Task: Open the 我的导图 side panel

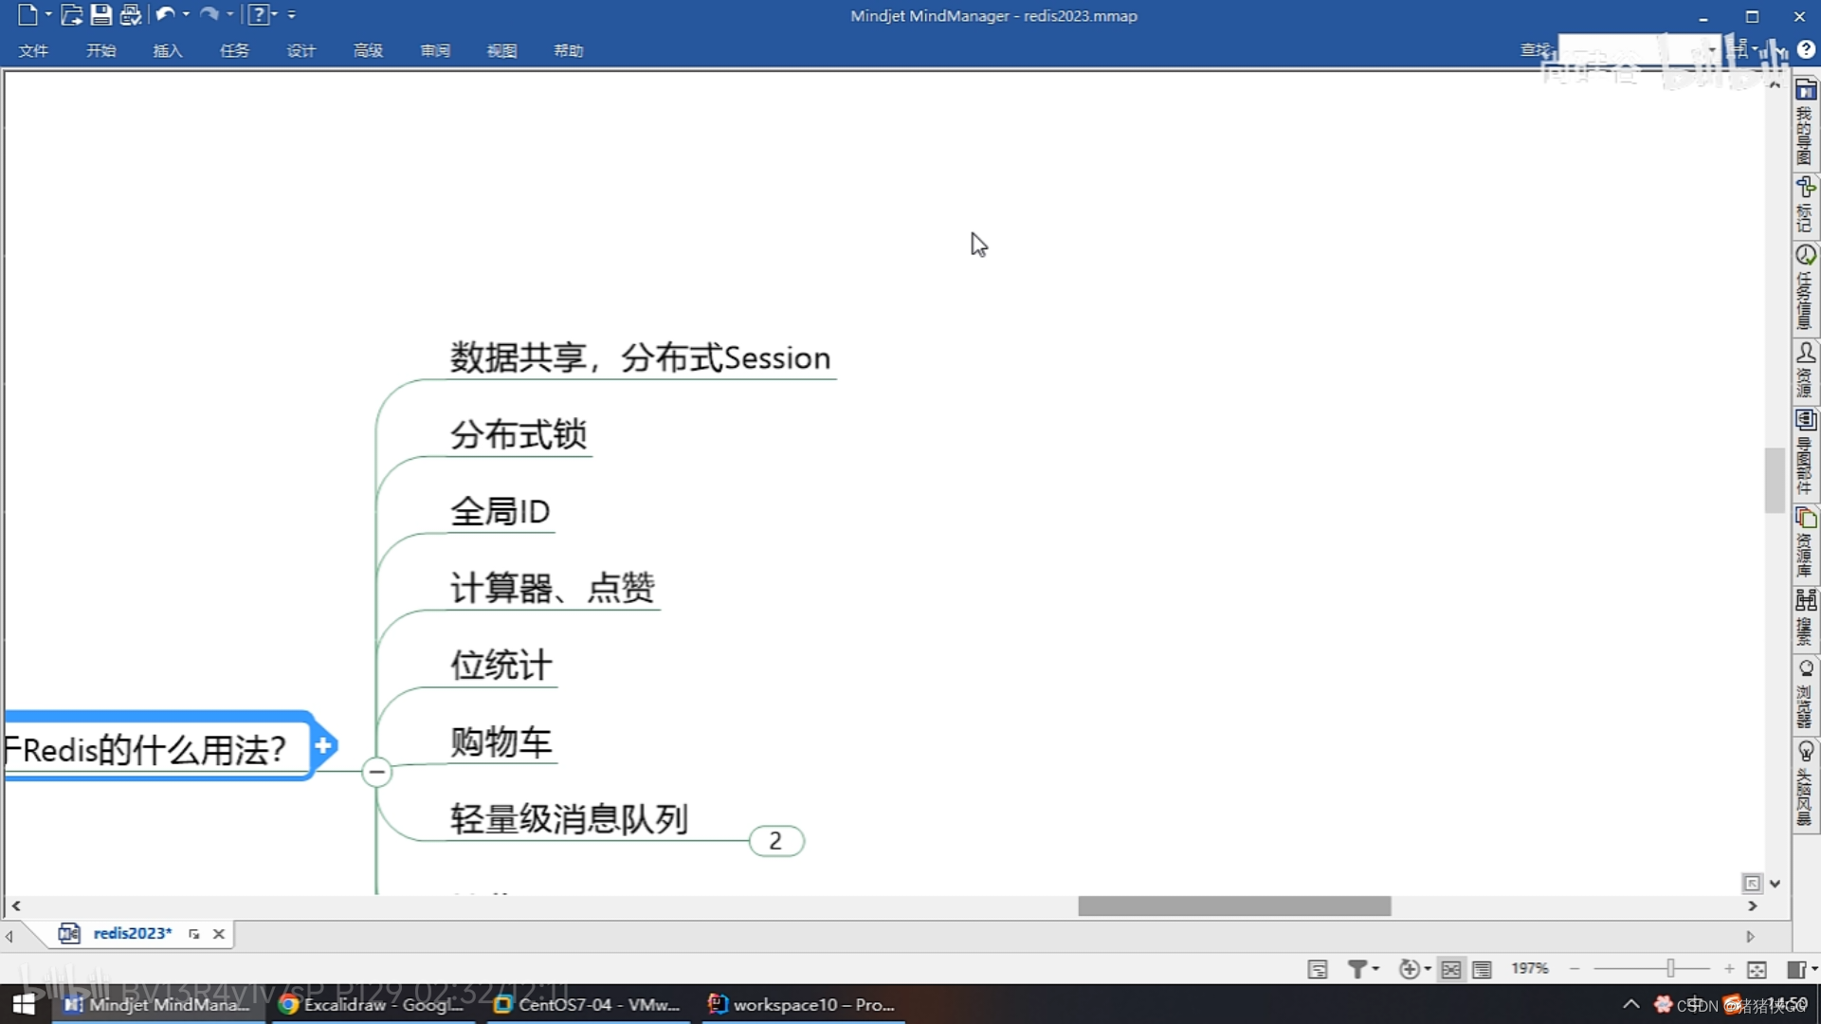Action: coord(1806,123)
